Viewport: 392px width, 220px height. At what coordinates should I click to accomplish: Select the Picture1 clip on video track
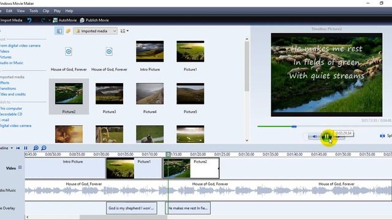(x=134, y=168)
